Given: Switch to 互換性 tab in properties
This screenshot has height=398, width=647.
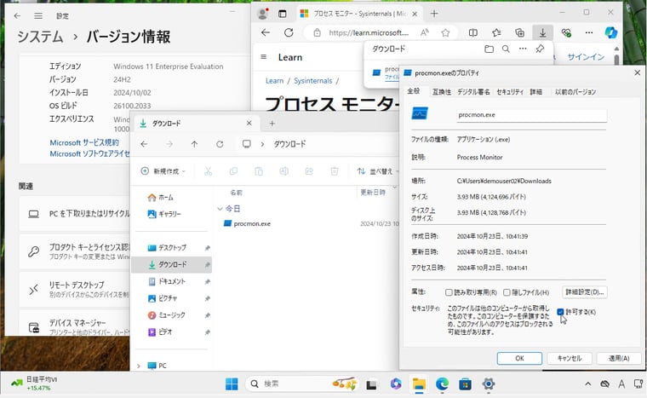Looking at the screenshot, I should click(x=442, y=92).
